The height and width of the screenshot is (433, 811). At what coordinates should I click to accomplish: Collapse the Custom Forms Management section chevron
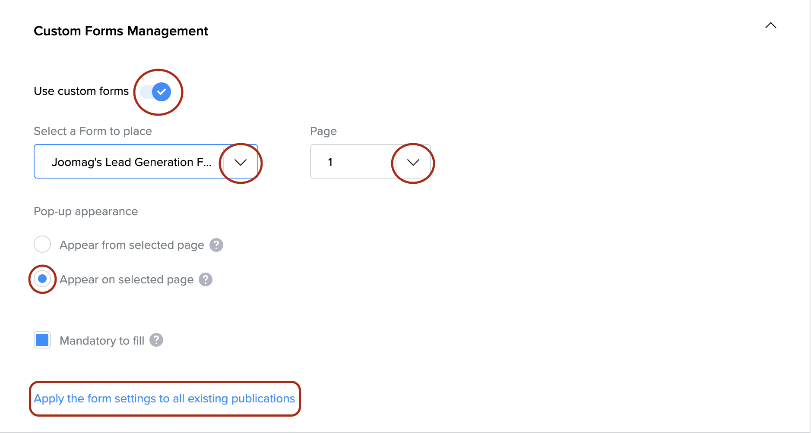click(770, 25)
